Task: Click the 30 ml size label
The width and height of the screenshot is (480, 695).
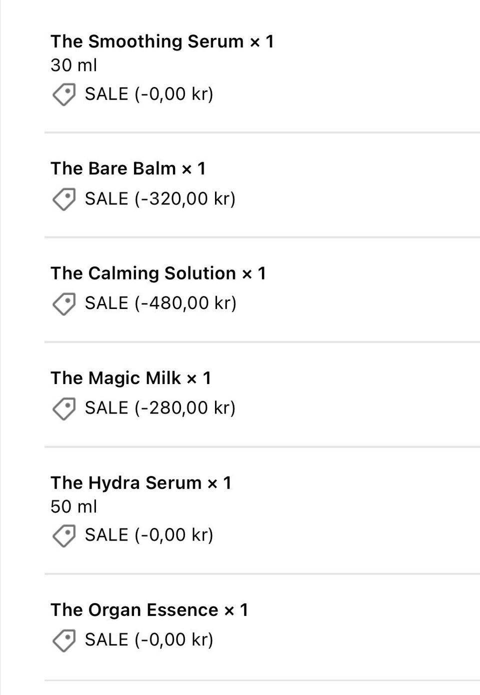Action: click(x=74, y=65)
